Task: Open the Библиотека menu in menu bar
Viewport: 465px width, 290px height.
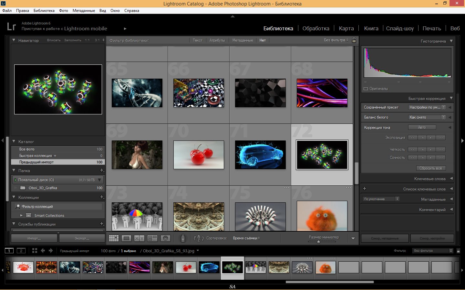Action: 44,11
